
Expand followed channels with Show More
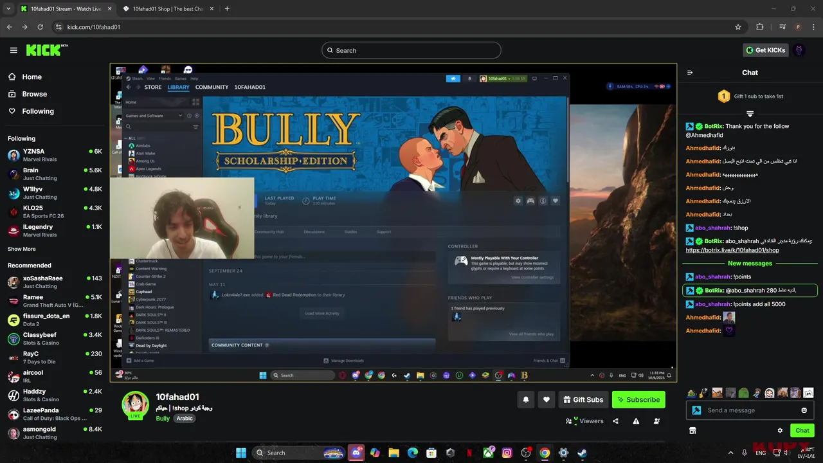point(22,249)
